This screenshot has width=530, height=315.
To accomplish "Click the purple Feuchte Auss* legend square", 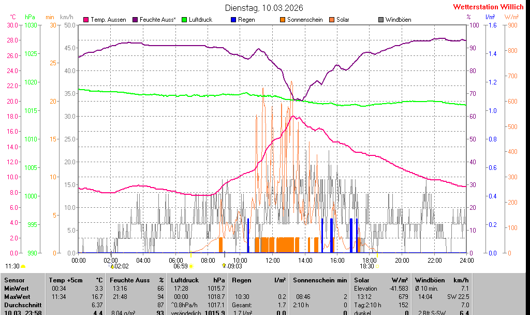I will pos(135,20).
